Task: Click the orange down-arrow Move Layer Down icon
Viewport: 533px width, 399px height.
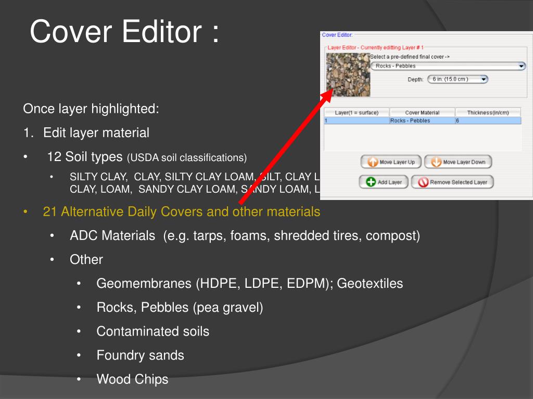Action: tap(436, 162)
